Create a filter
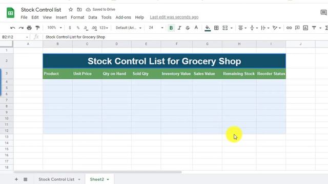This screenshot has height=184, width=328. (x=314, y=28)
